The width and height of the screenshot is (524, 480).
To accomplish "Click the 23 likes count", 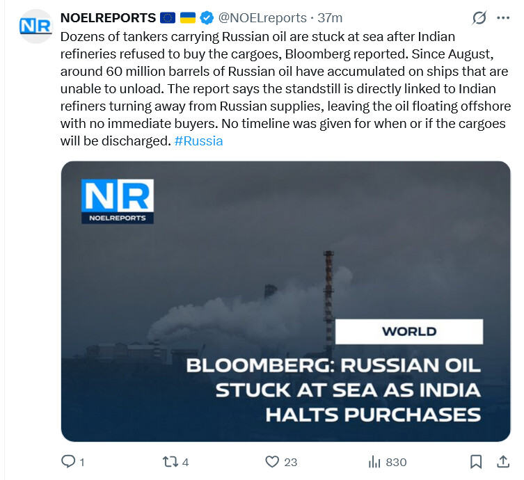I will (x=291, y=462).
